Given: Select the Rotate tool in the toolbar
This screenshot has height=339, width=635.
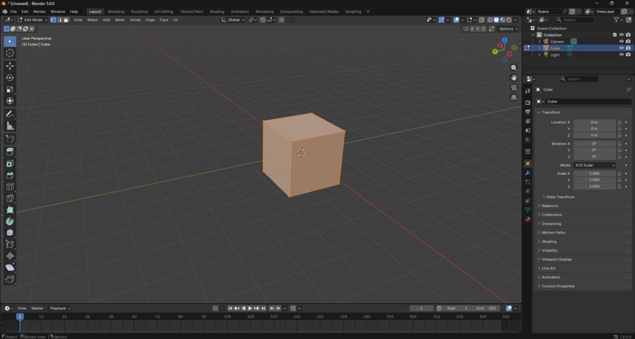Looking at the screenshot, I should click(x=10, y=77).
